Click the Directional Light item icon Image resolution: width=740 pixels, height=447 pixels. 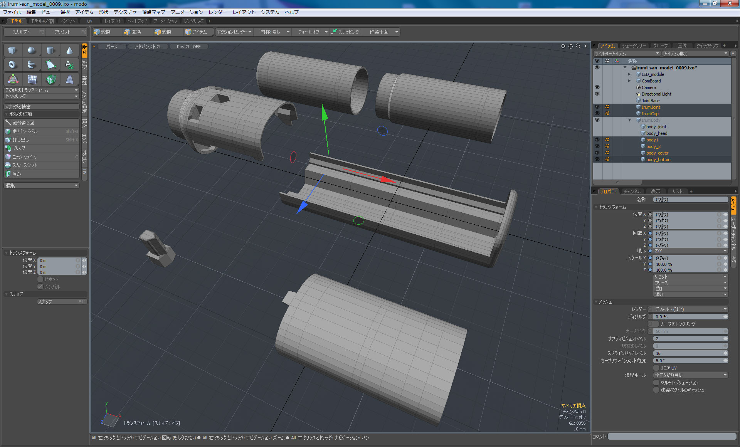pyautogui.click(x=638, y=94)
